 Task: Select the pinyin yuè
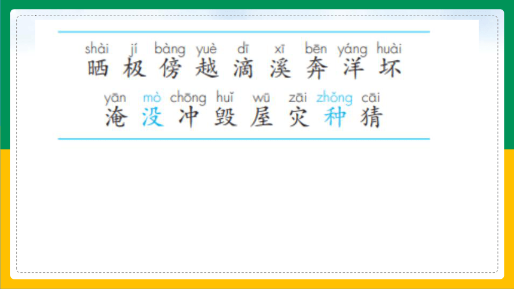(207, 50)
